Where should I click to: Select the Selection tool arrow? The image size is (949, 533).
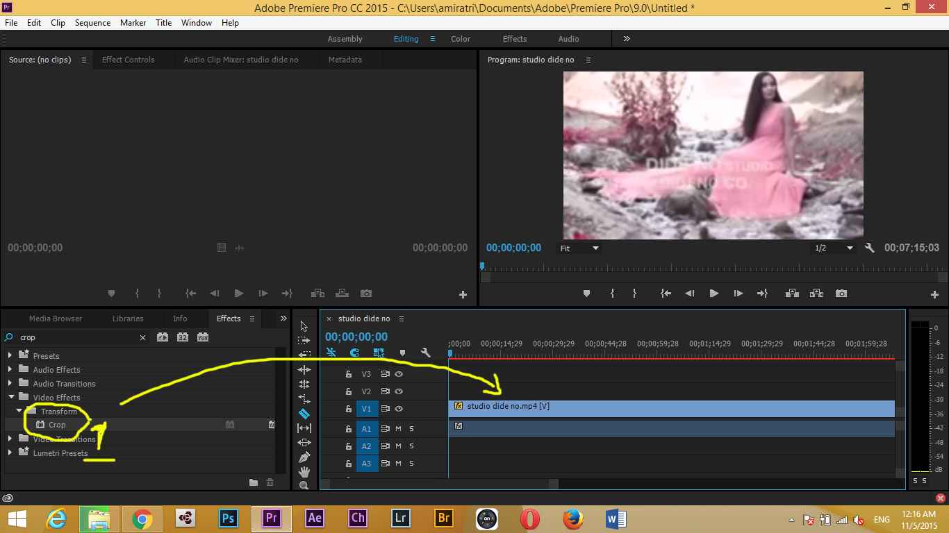tap(304, 325)
